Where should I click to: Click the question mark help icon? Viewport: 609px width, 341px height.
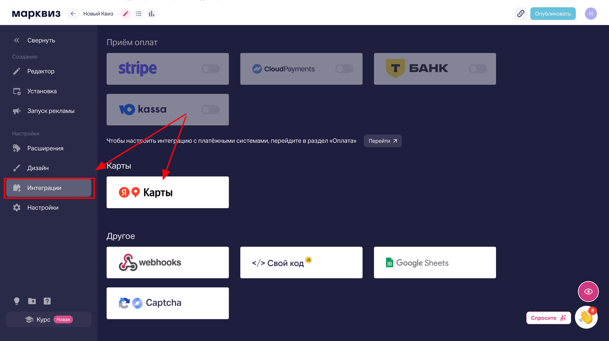coord(47,301)
